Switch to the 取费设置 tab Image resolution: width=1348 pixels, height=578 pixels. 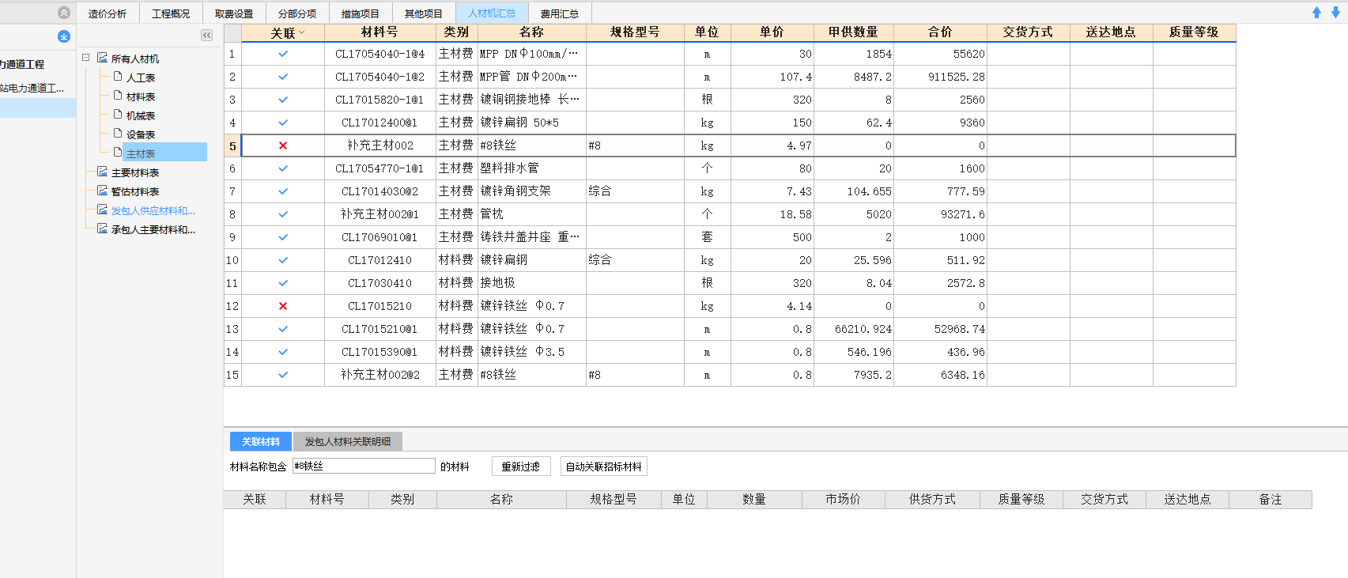[234, 13]
